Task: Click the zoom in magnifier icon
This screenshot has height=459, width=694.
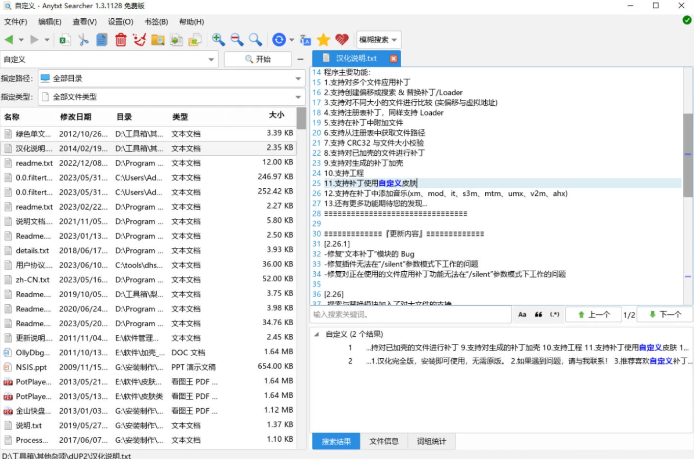Action: 218,40
